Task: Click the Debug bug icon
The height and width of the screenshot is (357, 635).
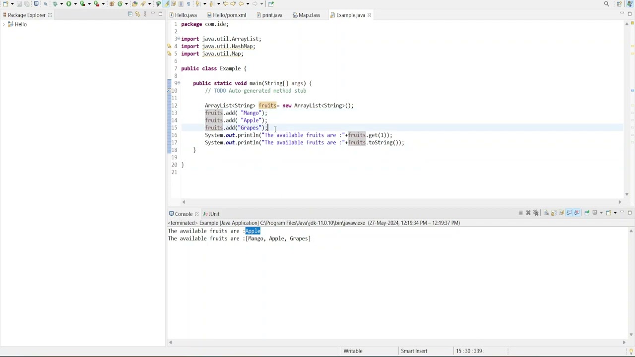Action: pos(55,4)
